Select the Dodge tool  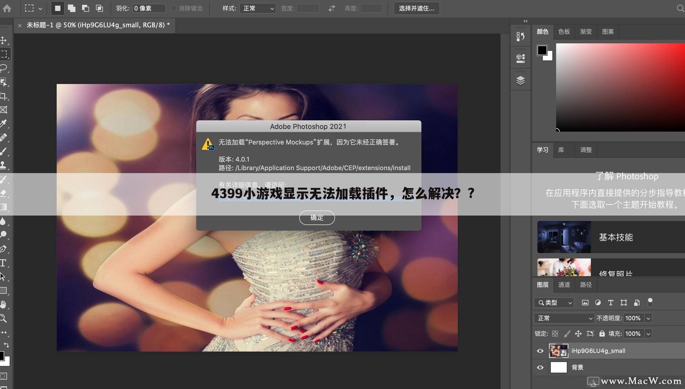click(x=4, y=235)
